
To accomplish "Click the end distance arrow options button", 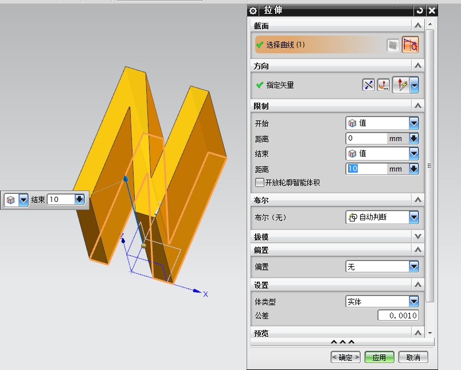I will click(414, 169).
